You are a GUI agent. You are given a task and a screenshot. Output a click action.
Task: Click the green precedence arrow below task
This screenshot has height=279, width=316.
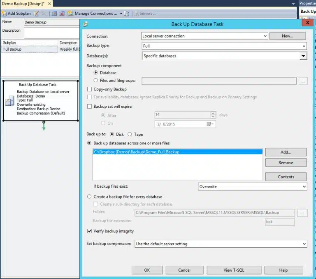coord(44,126)
